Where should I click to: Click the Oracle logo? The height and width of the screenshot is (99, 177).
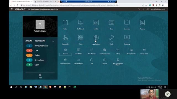point(20,9)
